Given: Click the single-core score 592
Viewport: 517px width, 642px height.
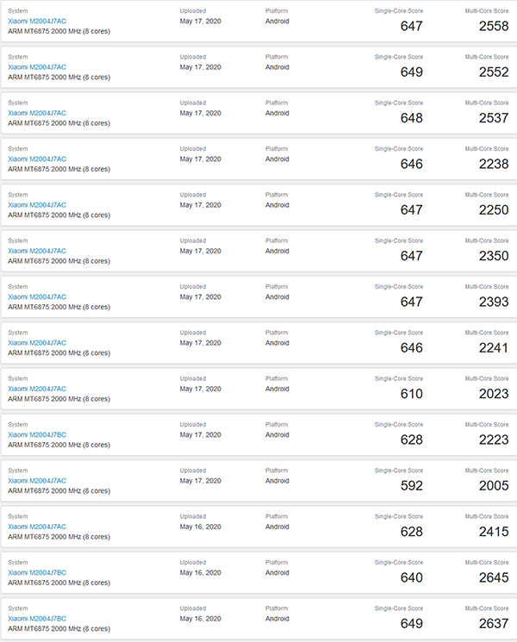Looking at the screenshot, I should [411, 486].
